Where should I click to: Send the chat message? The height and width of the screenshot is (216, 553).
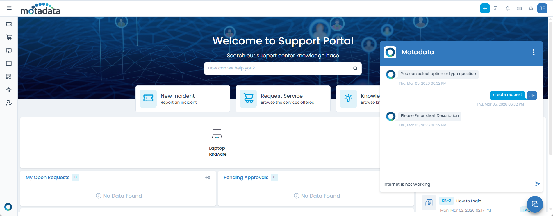click(x=537, y=184)
